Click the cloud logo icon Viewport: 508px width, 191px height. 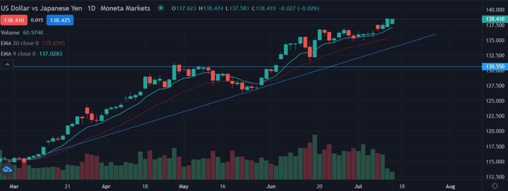[x=7, y=169]
